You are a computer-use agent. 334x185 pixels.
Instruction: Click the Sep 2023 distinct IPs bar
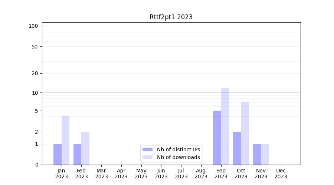217,138
